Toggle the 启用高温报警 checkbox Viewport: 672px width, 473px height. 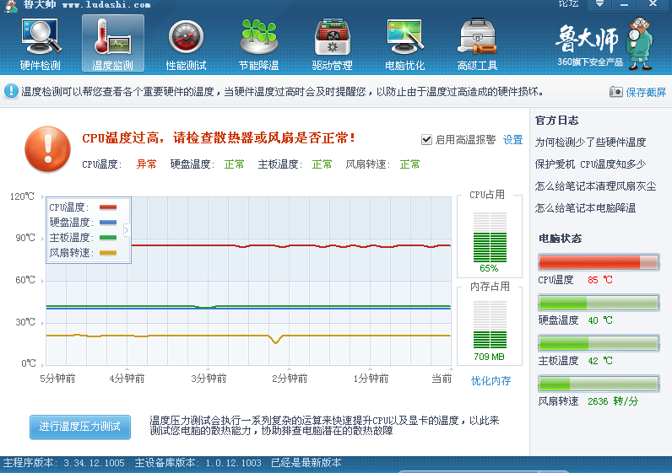click(426, 140)
